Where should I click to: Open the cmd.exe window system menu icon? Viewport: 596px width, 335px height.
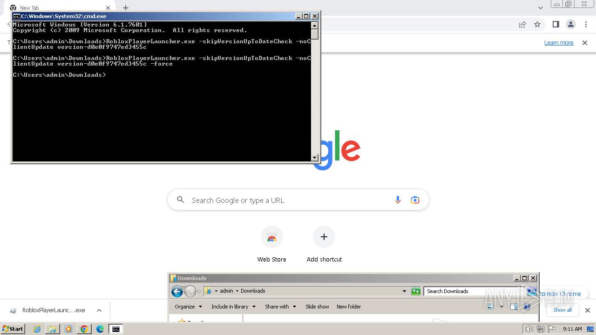pyautogui.click(x=16, y=16)
